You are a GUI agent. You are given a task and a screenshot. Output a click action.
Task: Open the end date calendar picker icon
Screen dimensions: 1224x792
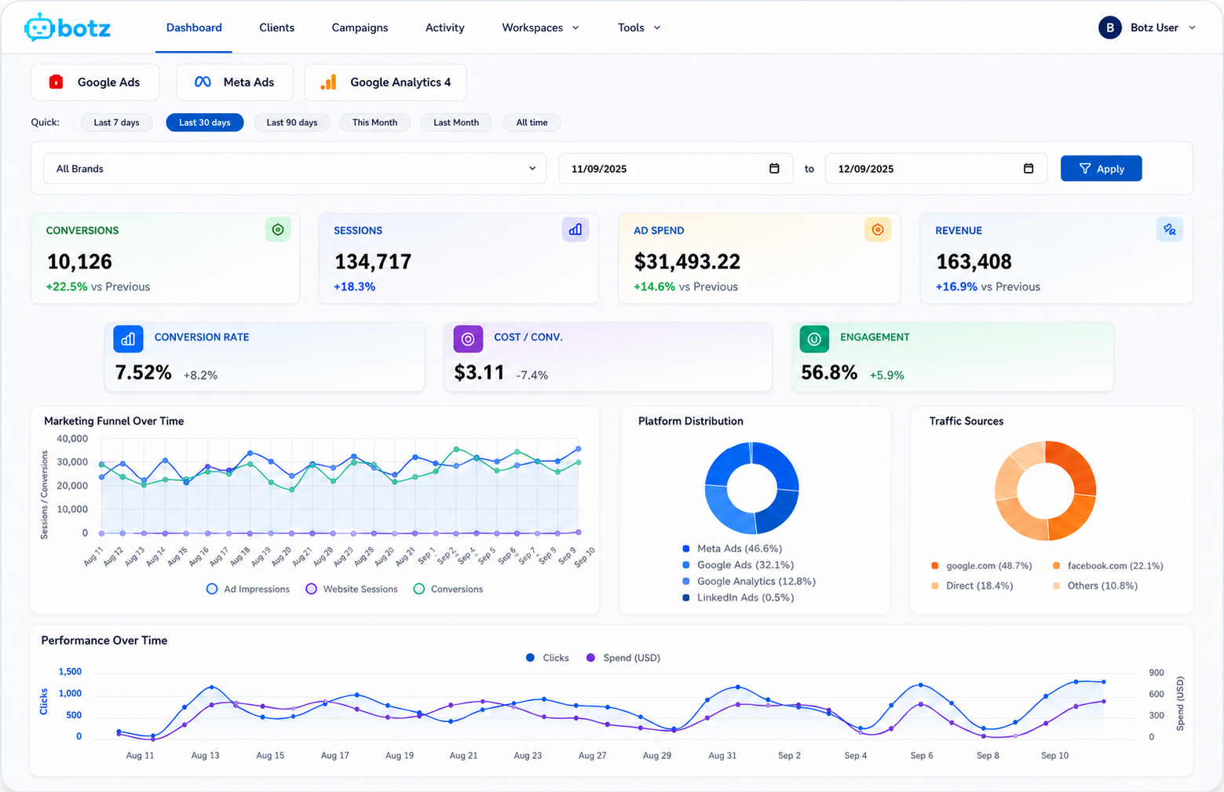[x=1029, y=168]
